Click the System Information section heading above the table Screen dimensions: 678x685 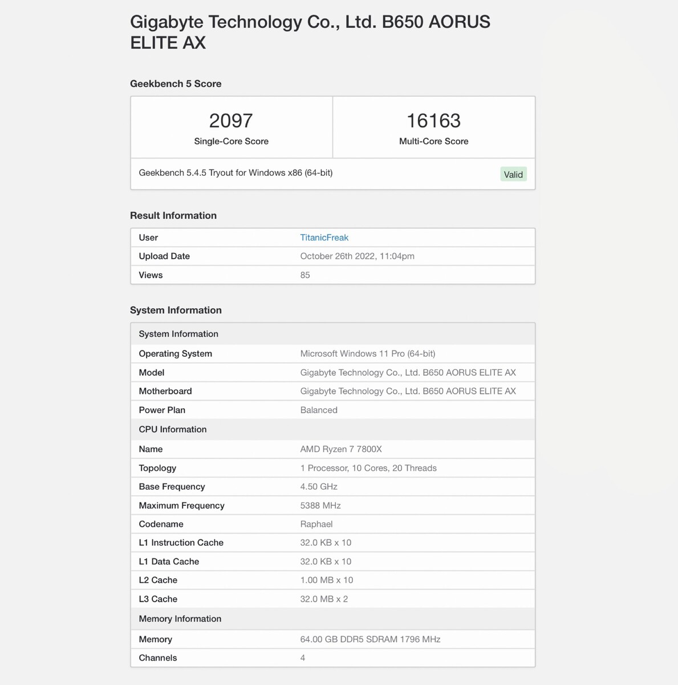point(176,311)
